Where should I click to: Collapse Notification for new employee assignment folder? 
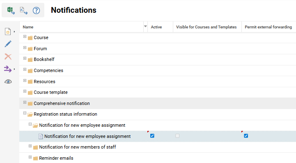pos(30,124)
